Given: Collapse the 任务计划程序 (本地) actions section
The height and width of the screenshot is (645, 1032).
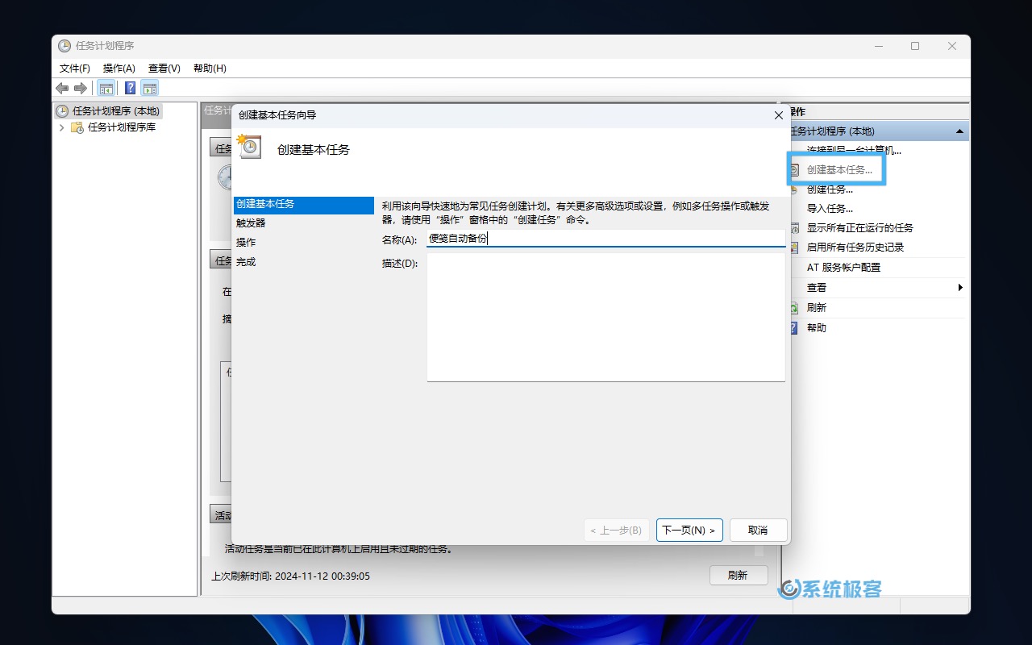Looking at the screenshot, I should [959, 131].
